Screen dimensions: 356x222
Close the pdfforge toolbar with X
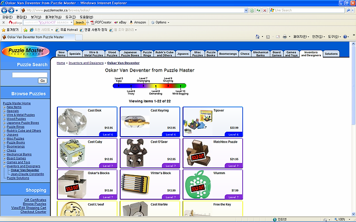click(3, 22)
